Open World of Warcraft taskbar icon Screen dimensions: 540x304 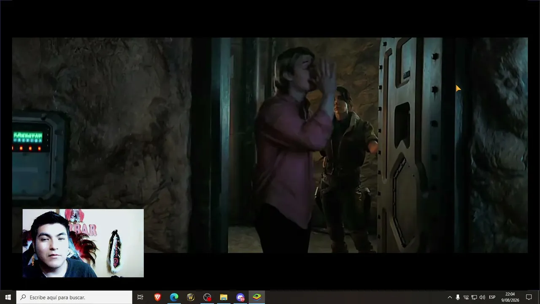[x=191, y=297]
